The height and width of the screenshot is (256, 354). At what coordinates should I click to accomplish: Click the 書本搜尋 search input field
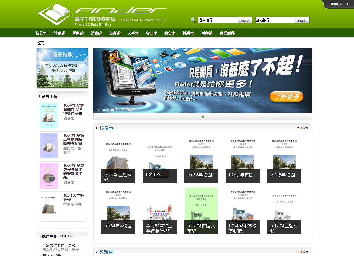coord(218,20)
